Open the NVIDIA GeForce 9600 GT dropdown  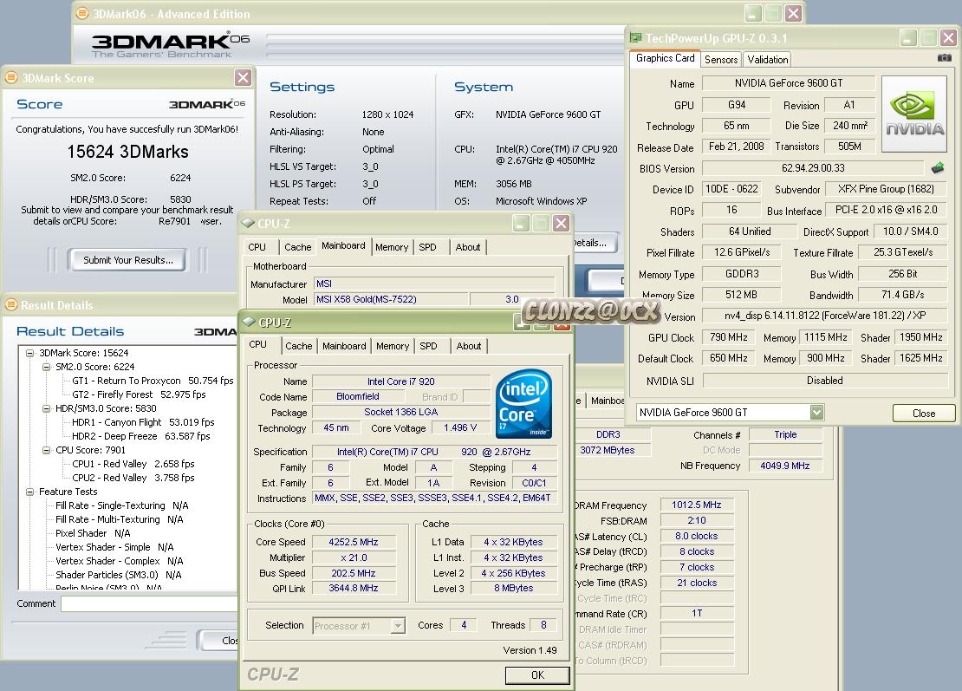coord(816,413)
